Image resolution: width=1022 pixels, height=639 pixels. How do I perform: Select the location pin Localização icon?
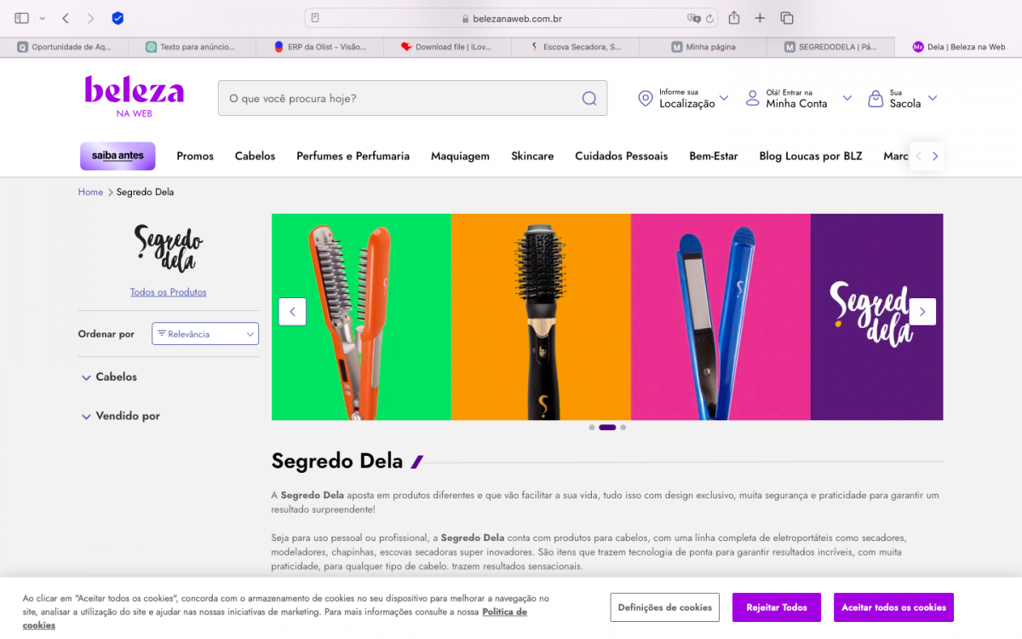pos(646,98)
